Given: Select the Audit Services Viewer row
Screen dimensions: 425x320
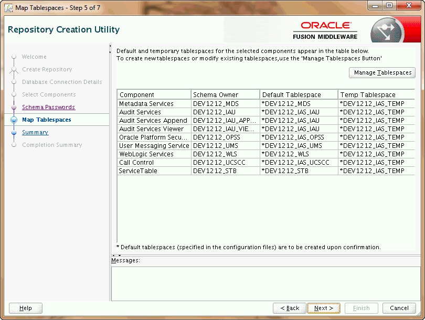Looking at the screenshot, I should 266,129.
